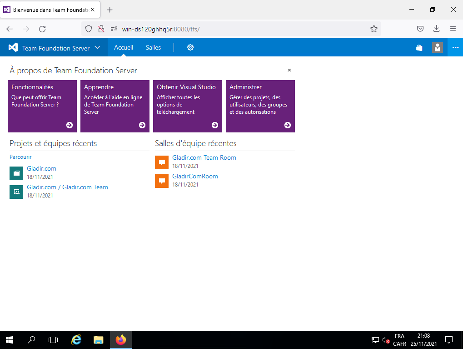Bookmark this page with the star icon

coord(373,29)
